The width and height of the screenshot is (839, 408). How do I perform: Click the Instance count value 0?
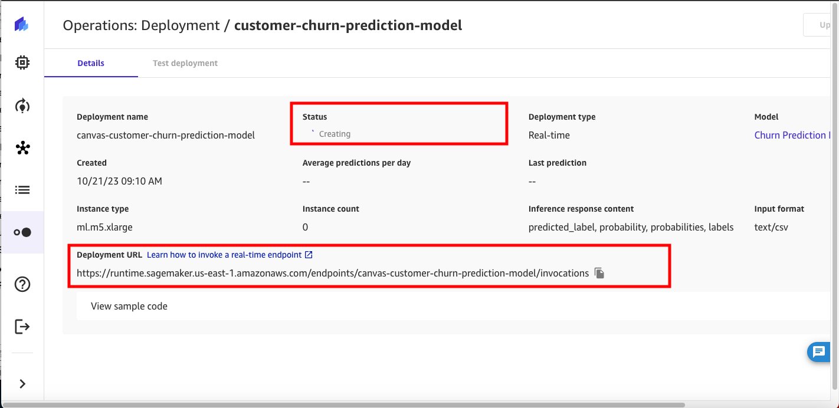pos(306,227)
